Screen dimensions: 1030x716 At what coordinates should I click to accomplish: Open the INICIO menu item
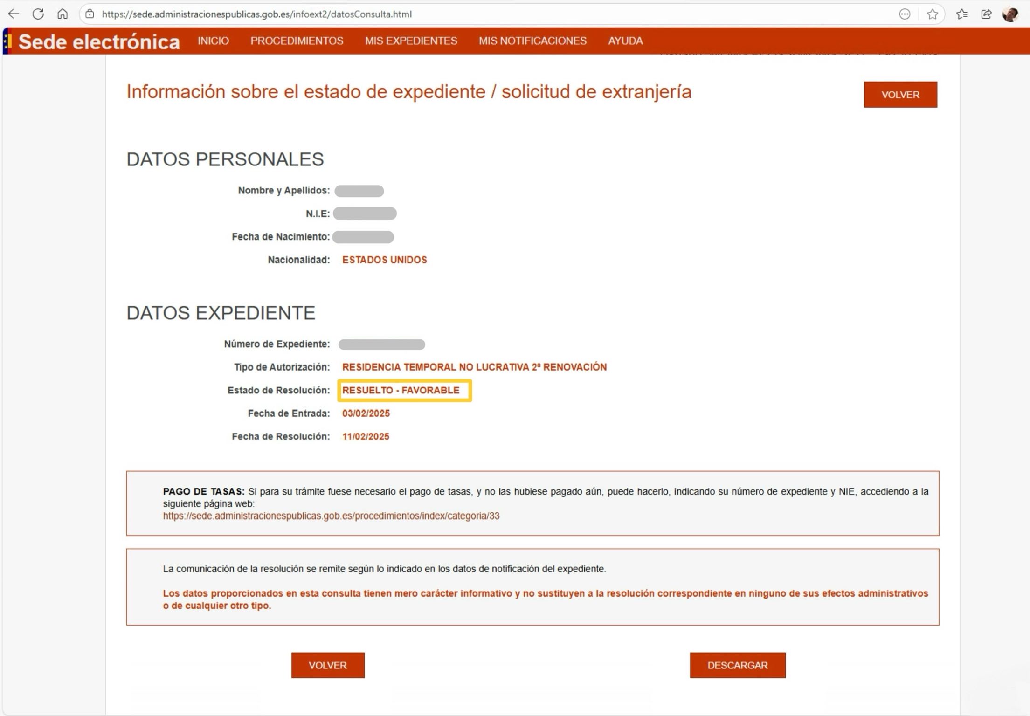coord(213,41)
